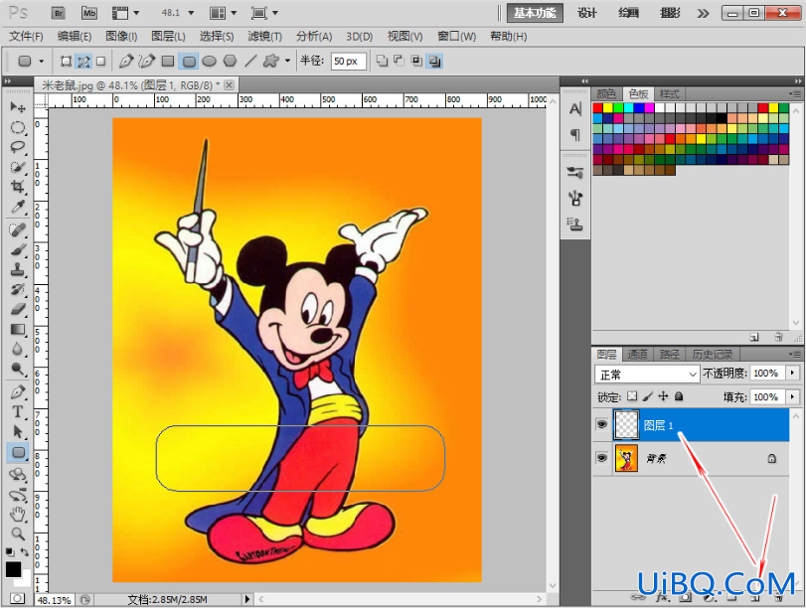Viewport: 806px width, 608px height.
Task: Open the shape geometry options arrow
Action: [287, 62]
